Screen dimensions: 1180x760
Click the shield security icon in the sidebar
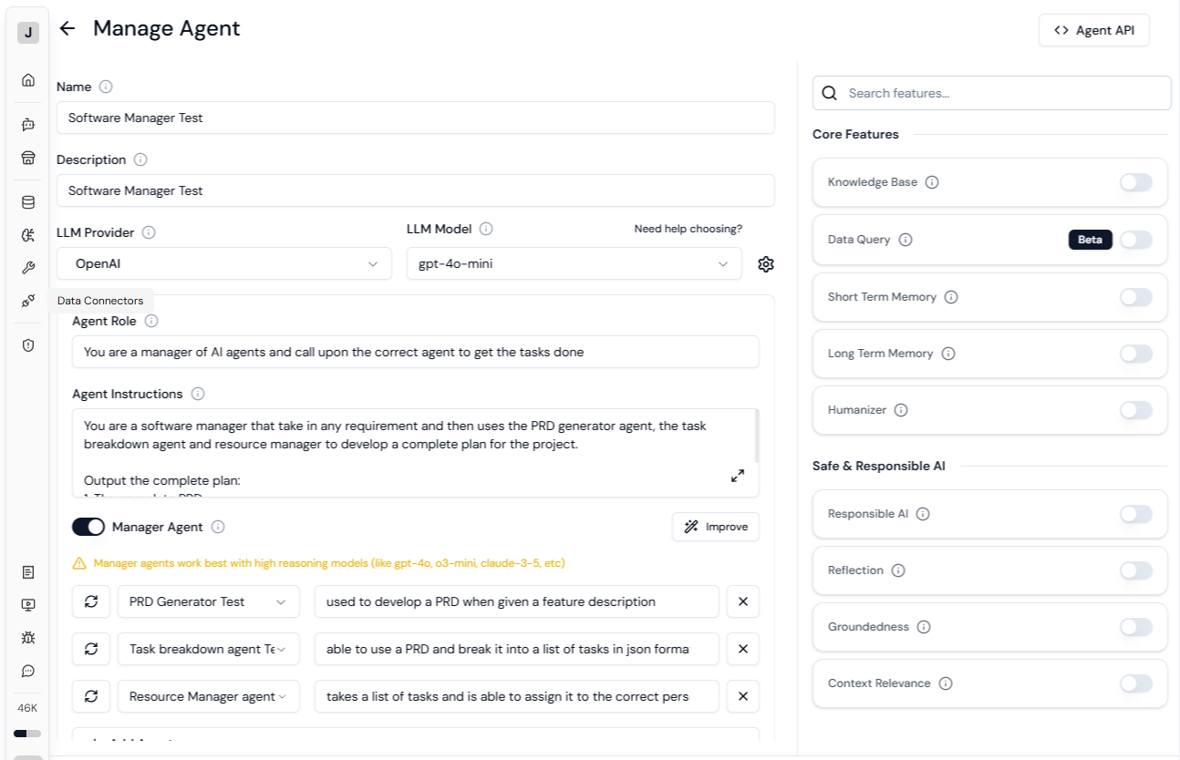coord(27,345)
